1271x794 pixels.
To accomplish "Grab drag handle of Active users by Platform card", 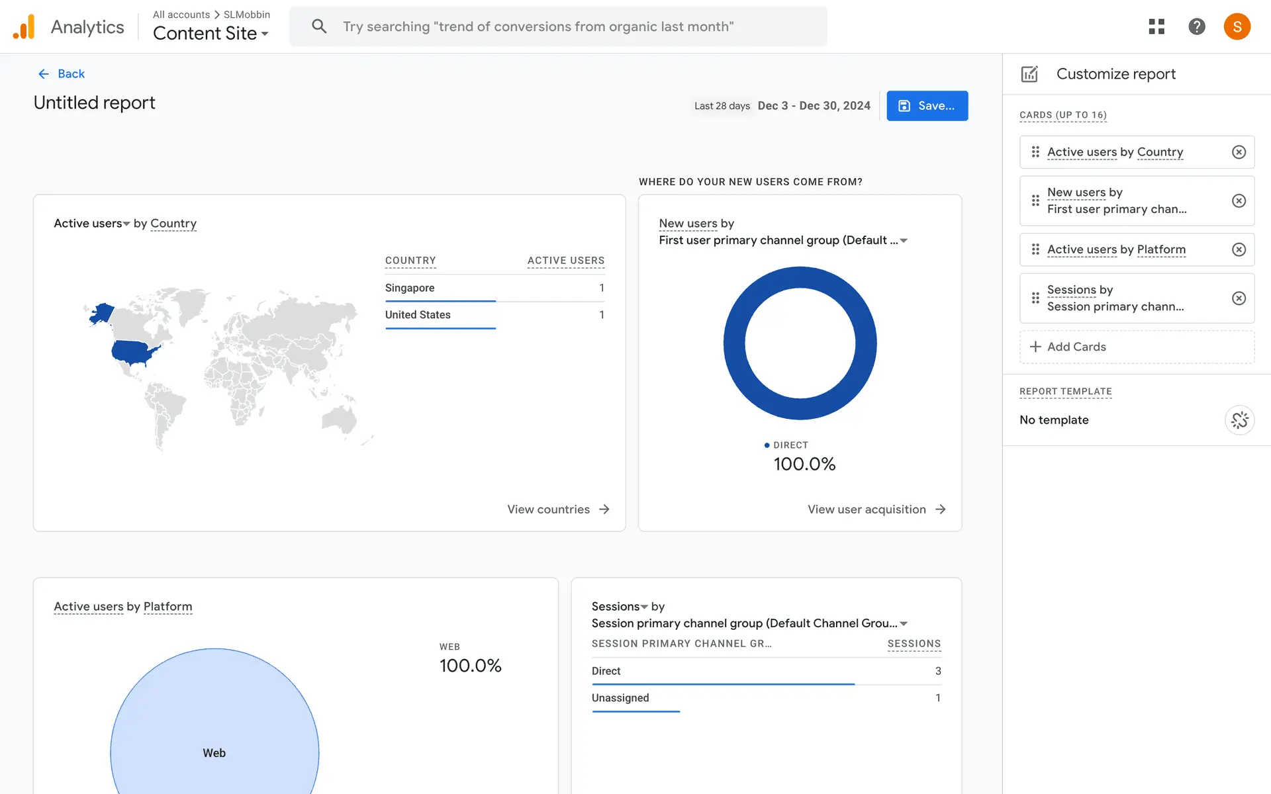I will 1035,249.
